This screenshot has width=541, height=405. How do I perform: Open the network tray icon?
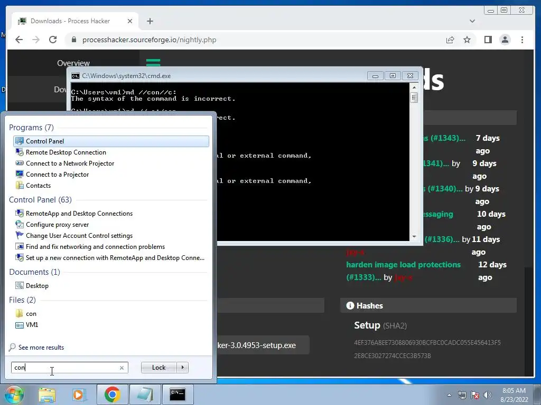coord(462,395)
